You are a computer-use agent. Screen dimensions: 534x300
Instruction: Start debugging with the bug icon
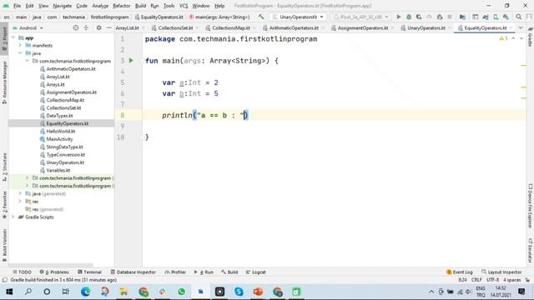pos(409,17)
